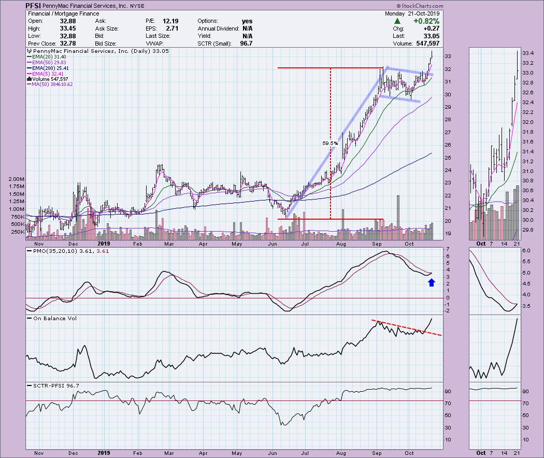544x458 pixels.
Task: Click the Annual Dividend label
Action: coord(218,28)
